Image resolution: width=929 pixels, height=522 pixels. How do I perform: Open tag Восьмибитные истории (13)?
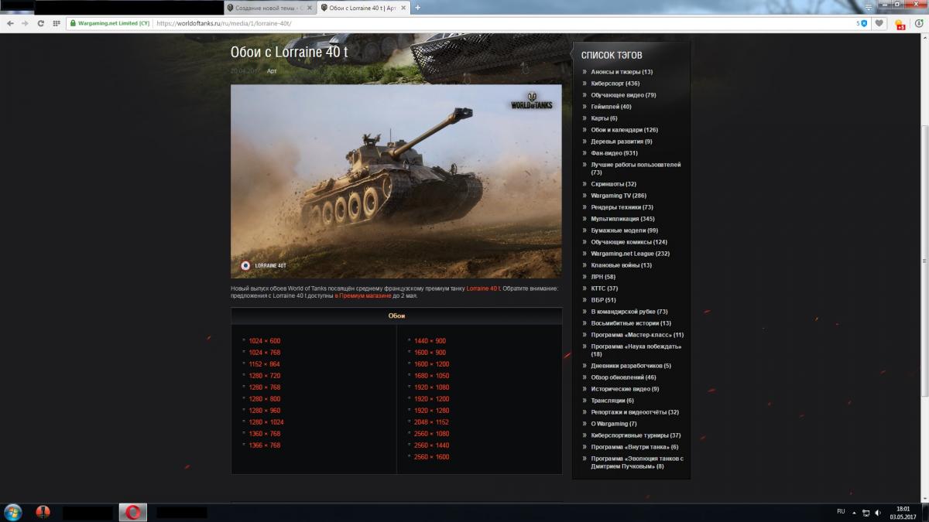coord(631,323)
